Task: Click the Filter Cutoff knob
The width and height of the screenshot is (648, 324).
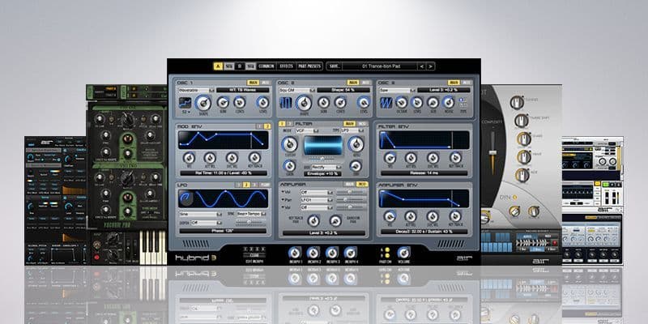Action: coord(289,144)
